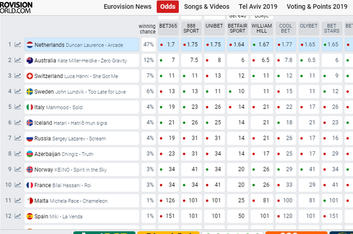Click the Italy flag icon
The width and height of the screenshot is (353, 234).
(x=30, y=107)
